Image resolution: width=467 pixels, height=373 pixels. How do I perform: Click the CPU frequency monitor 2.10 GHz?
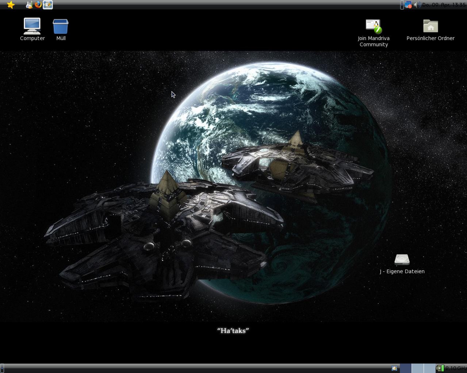pyautogui.click(x=451, y=368)
